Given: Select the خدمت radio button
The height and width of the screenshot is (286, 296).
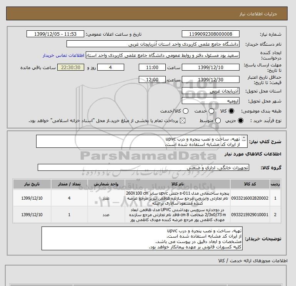Looking at the screenshot, I should 211,111.
